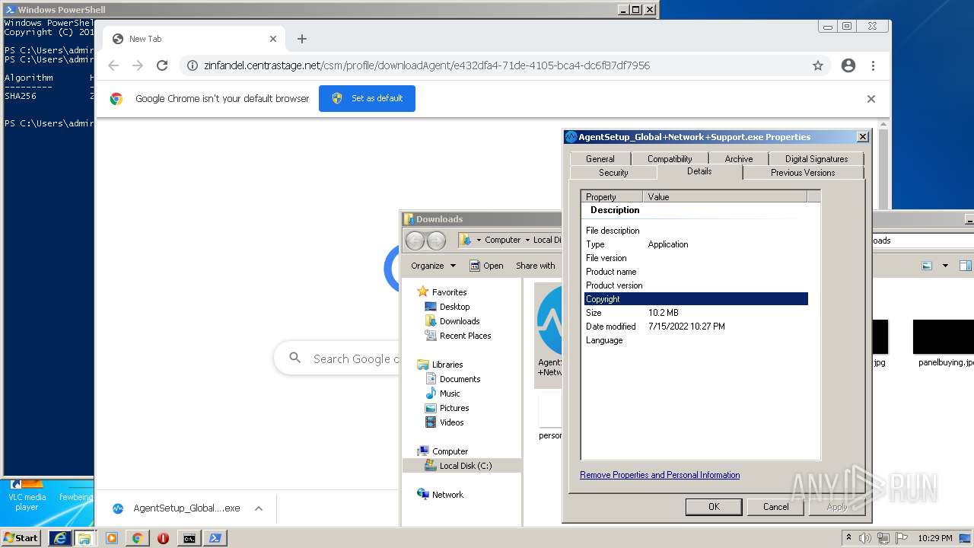The image size is (974, 548).
Task: Open the volume control in the system tray
Action: (865, 538)
